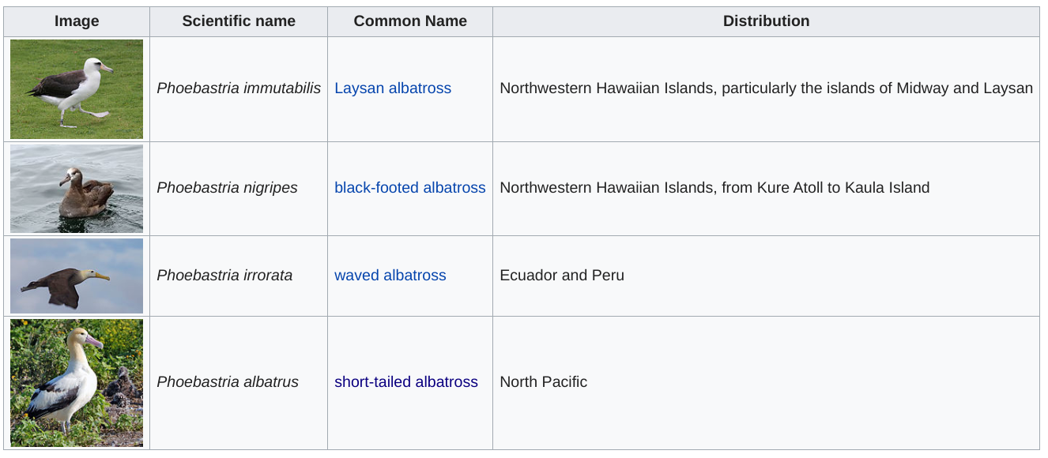The height and width of the screenshot is (458, 1048).
Task: Open the Laysan albatross link
Action: click(x=393, y=88)
